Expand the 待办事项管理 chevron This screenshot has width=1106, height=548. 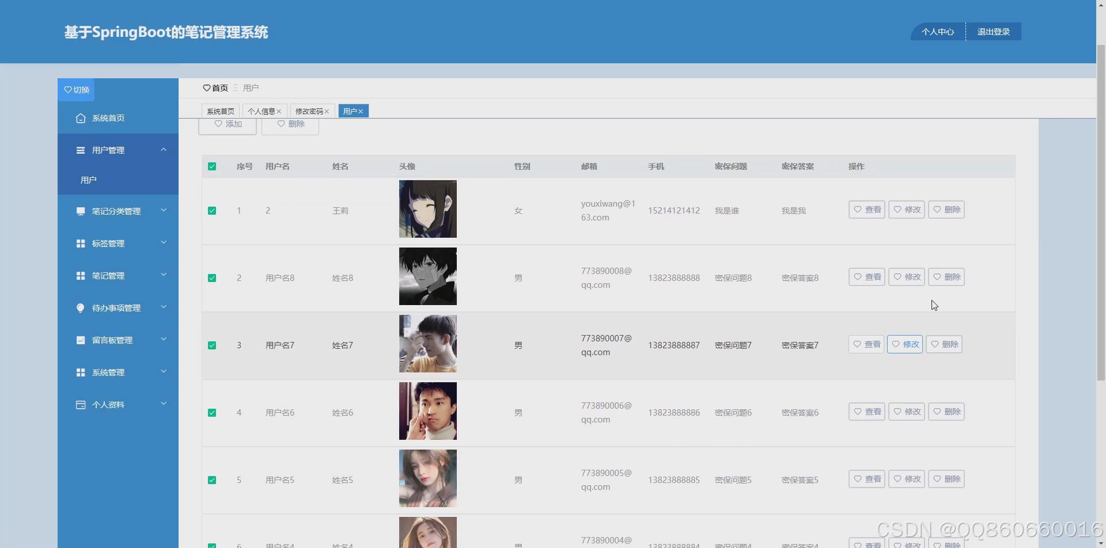coord(164,307)
